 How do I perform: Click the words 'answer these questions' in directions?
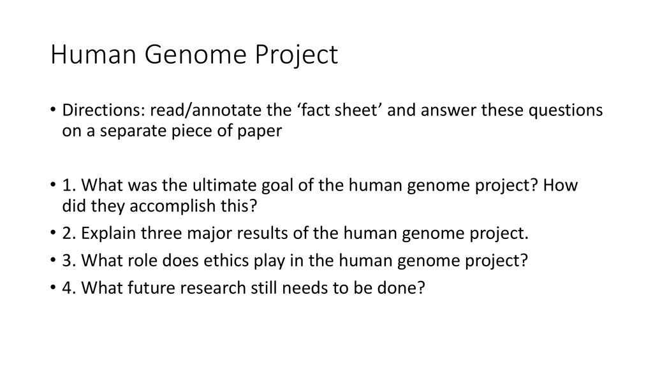coord(511,111)
